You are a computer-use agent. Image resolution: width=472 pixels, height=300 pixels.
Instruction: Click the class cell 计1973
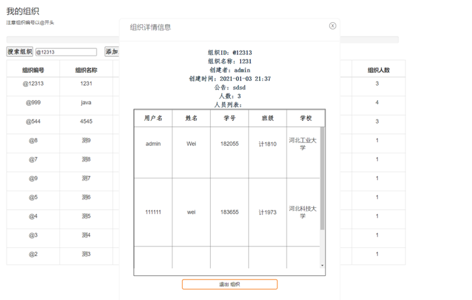coord(268,212)
